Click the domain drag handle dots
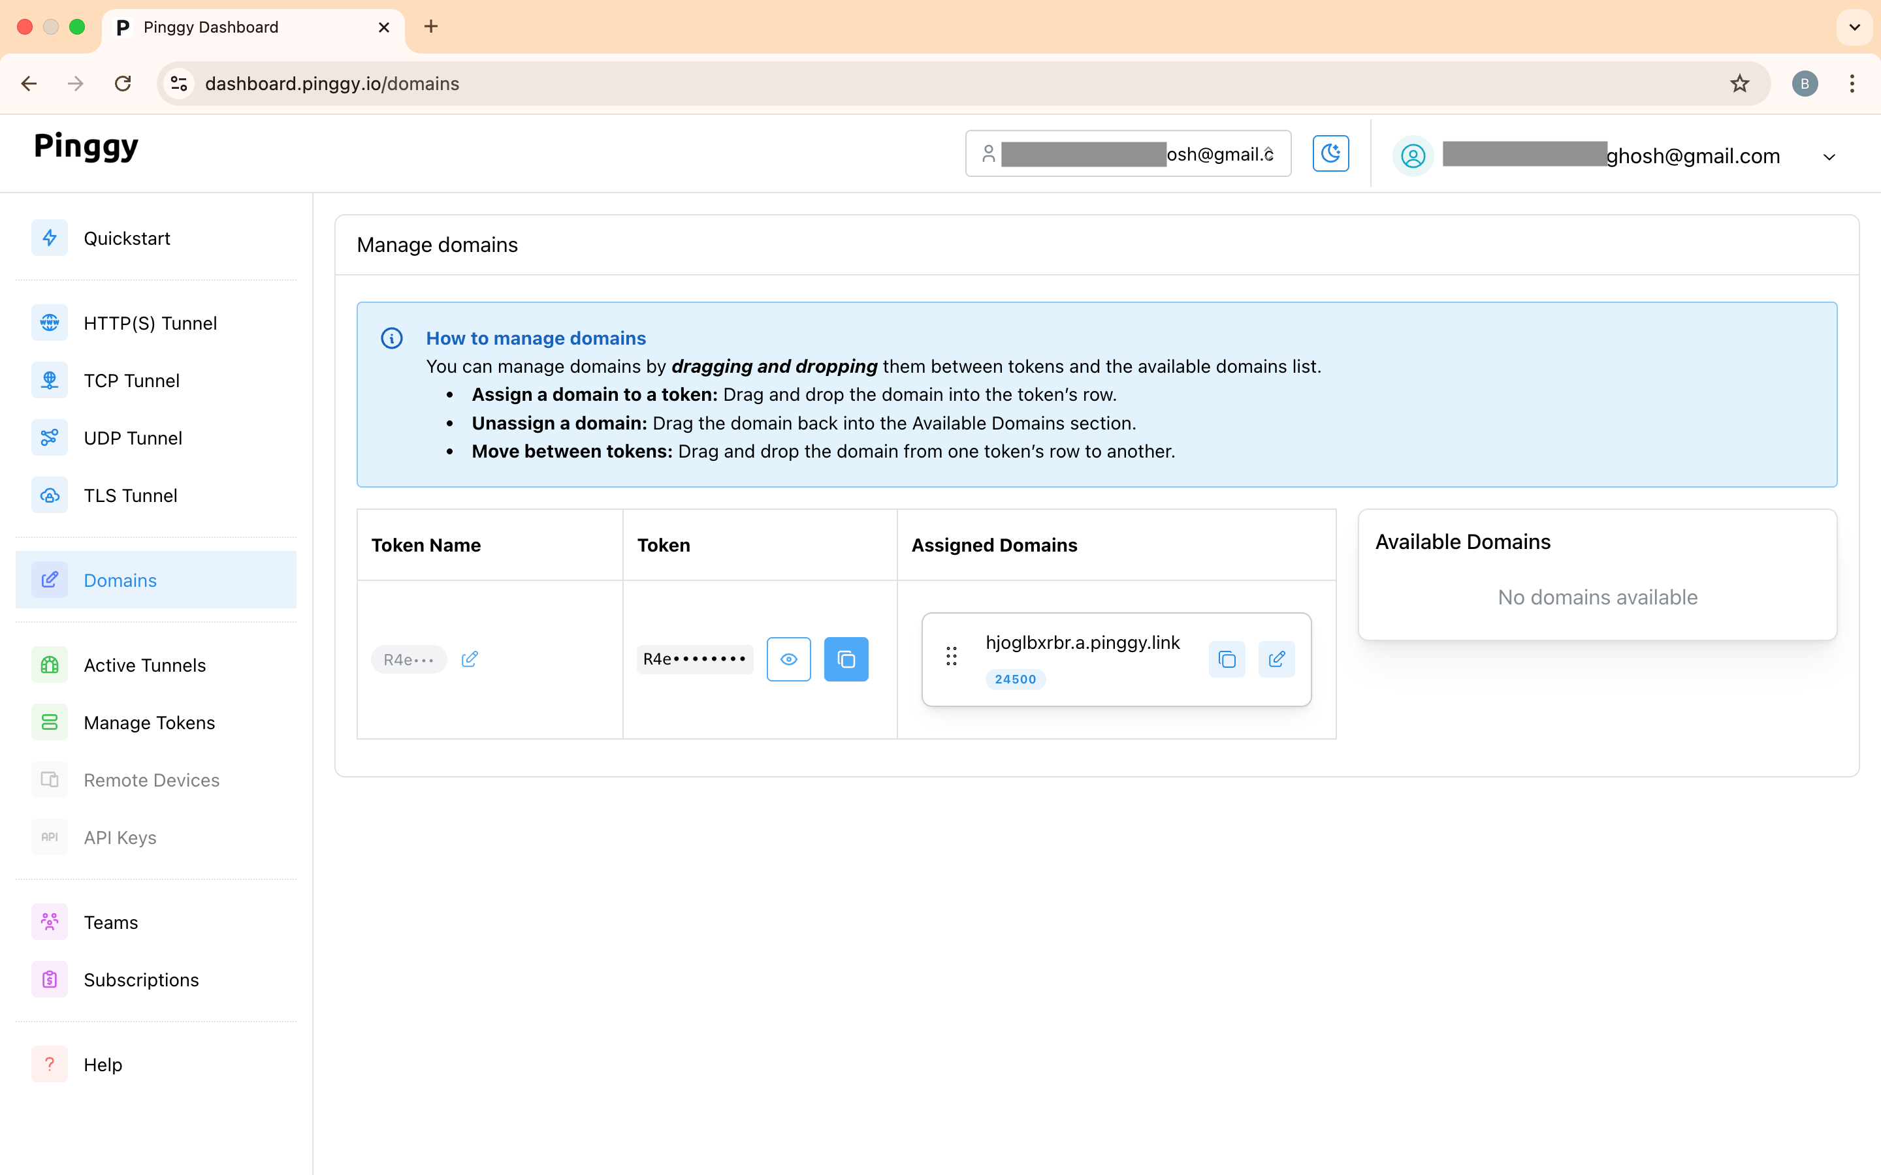Screen dimensions: 1881x1175 [952, 657]
